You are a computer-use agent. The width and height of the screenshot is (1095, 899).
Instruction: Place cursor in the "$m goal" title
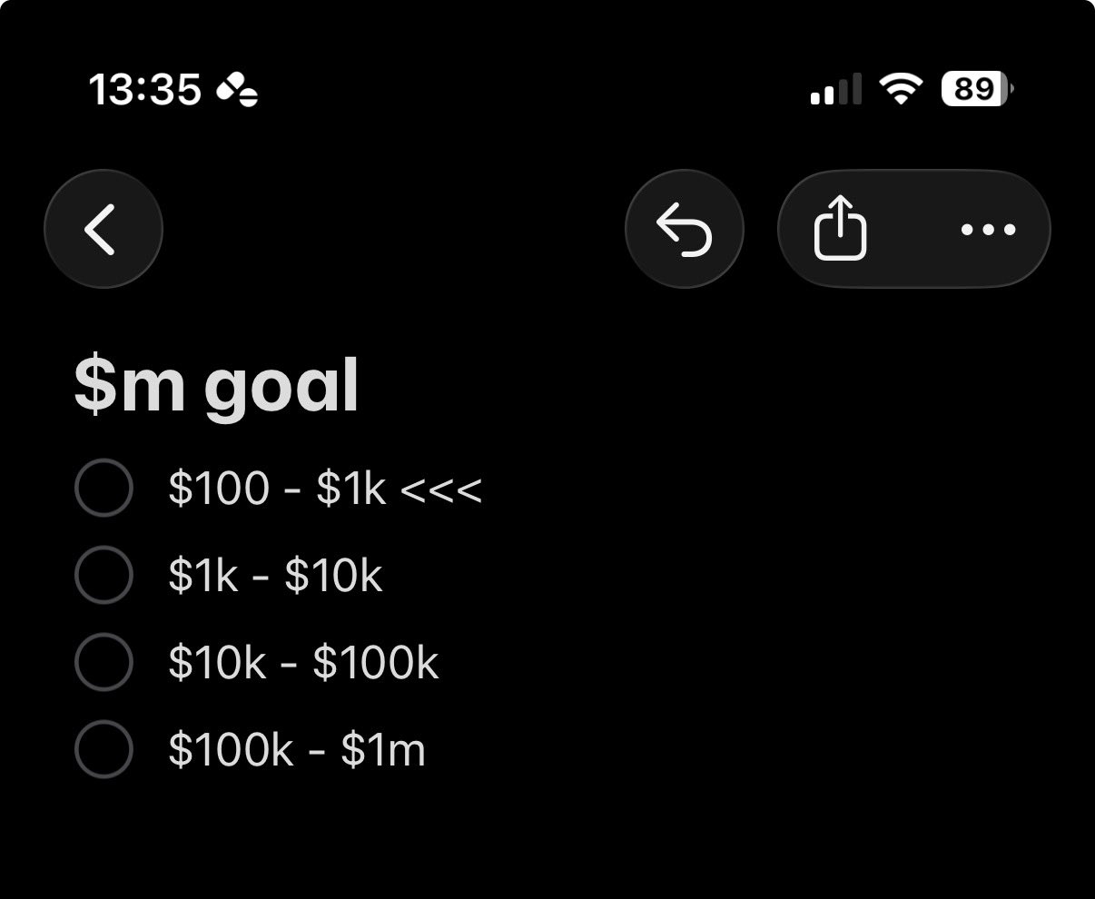216,386
